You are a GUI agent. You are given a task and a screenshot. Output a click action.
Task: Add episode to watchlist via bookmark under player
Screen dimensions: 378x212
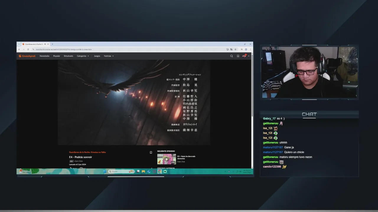pyautogui.click(x=151, y=153)
